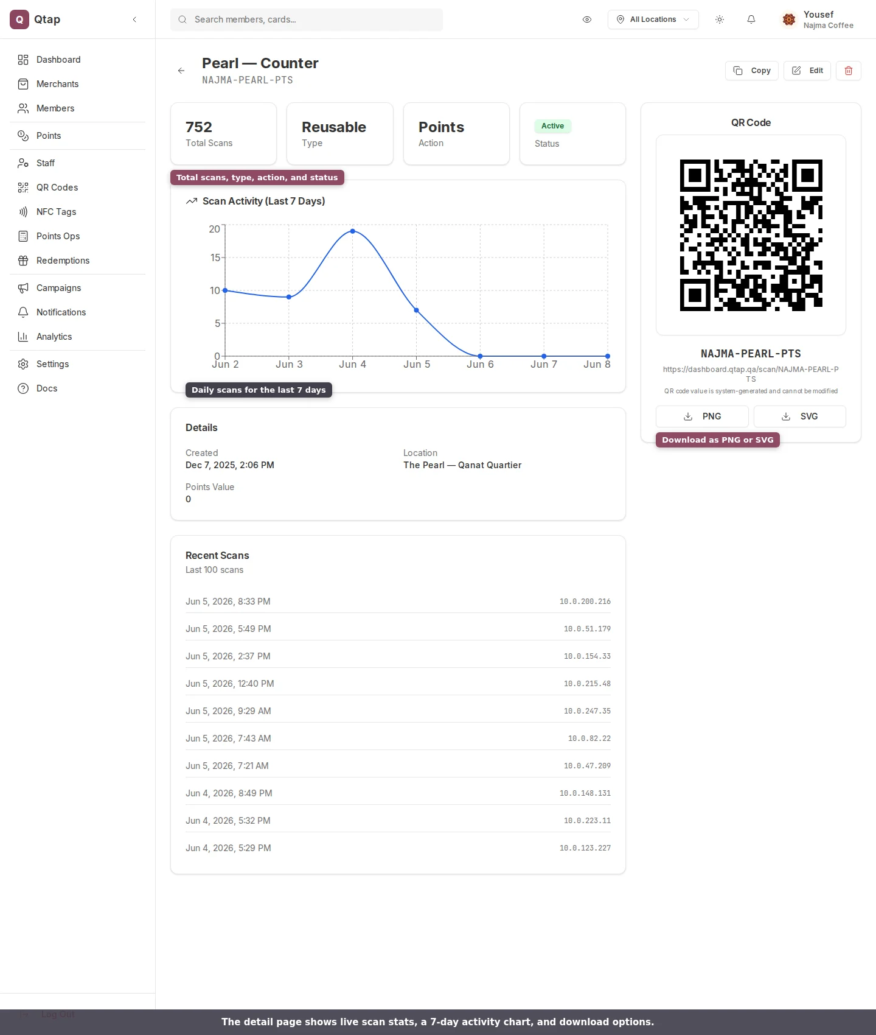The image size is (876, 1035).
Task: Select scan row Jun 5, 2026, 7:43 AM
Action: coord(398,739)
